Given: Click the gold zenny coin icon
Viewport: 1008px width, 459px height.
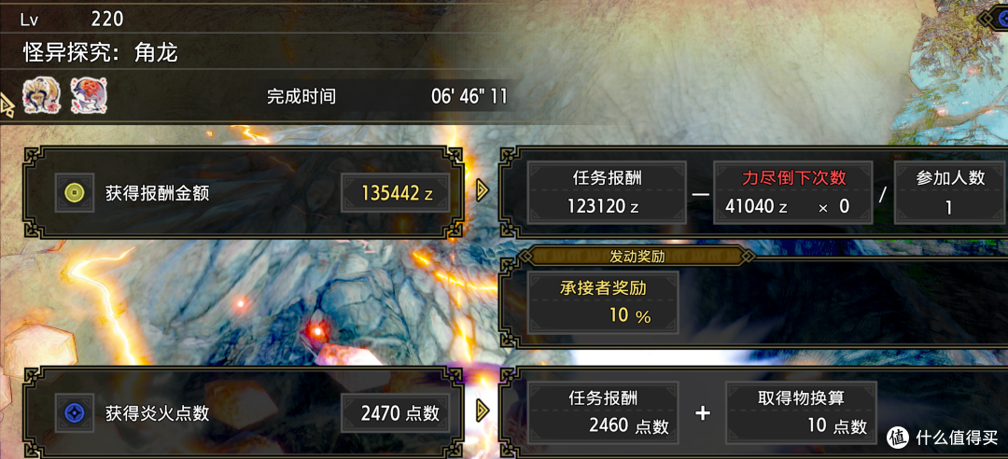Looking at the screenshot, I should tap(75, 192).
